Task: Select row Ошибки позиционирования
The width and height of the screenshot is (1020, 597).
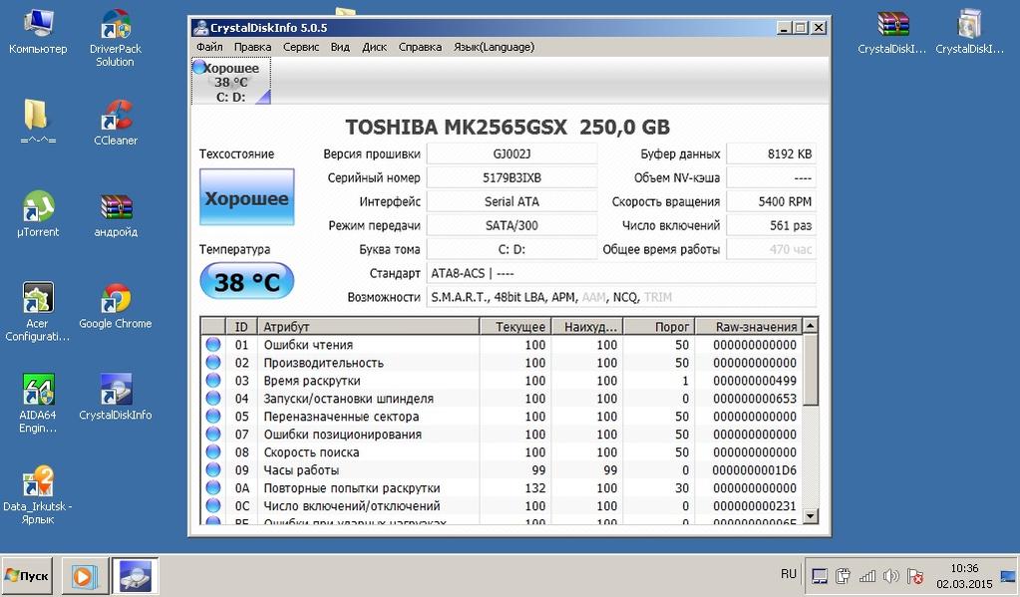Action: (x=503, y=435)
